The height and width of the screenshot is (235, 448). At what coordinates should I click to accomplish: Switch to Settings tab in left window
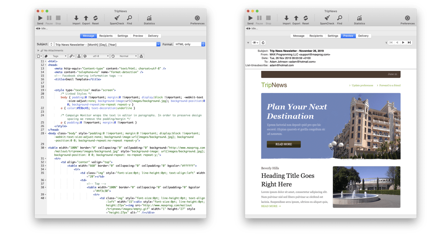pos(122,36)
